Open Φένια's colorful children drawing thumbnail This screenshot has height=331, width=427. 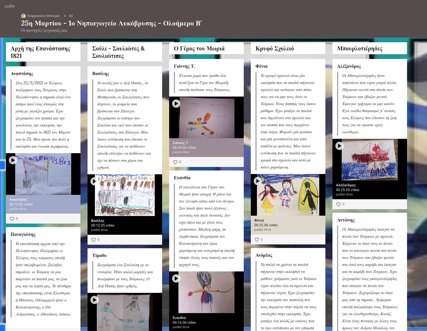click(288, 195)
